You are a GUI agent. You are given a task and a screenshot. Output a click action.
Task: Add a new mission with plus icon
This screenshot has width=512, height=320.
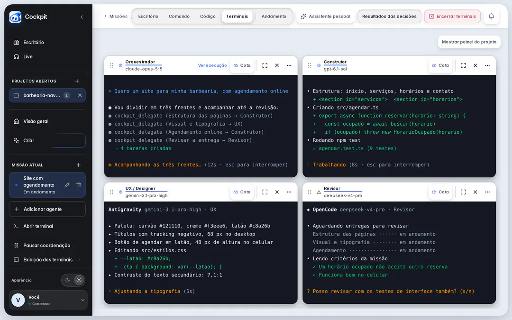pyautogui.click(x=78, y=165)
